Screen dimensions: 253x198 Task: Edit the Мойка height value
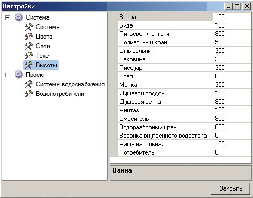click(x=232, y=85)
